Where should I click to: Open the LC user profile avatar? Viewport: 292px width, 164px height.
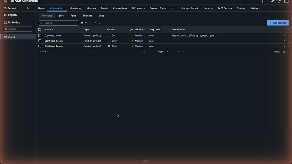[287, 1]
